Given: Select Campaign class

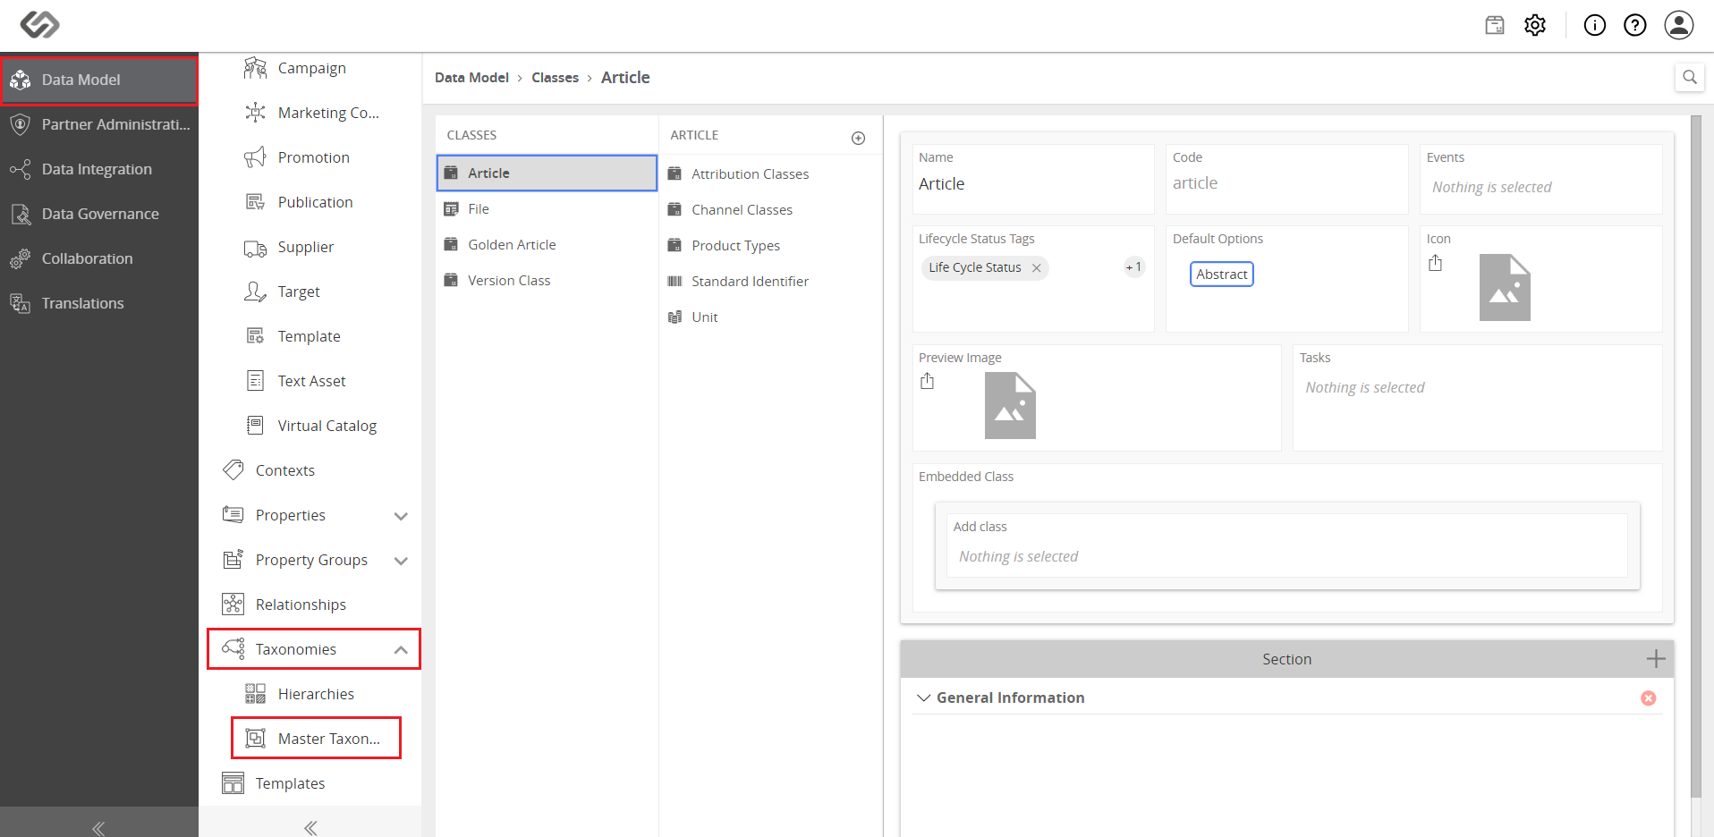Looking at the screenshot, I should 311,68.
